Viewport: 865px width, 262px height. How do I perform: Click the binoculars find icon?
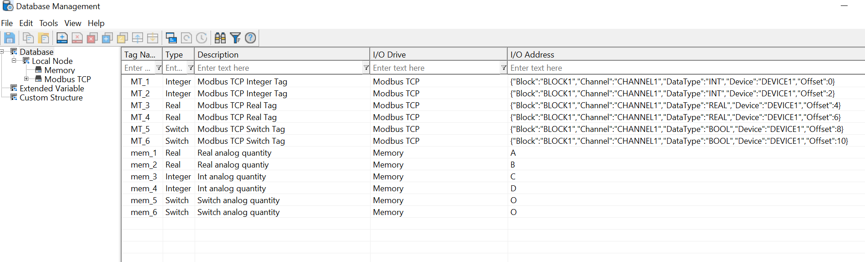220,38
